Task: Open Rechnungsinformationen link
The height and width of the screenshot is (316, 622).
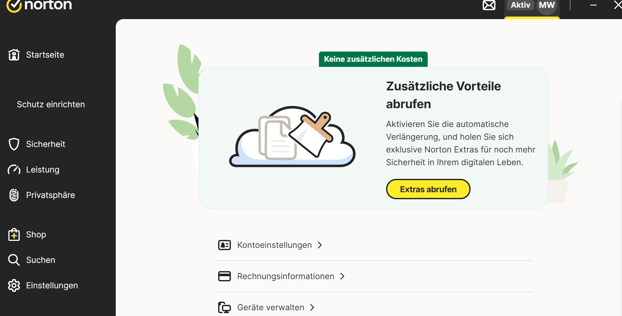Action: [286, 276]
